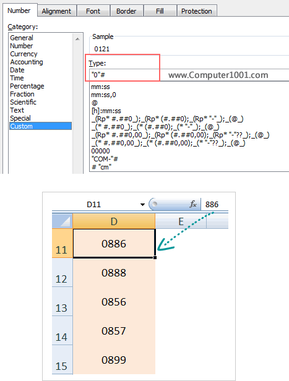Image resolution: width=289 pixels, height=381 pixels.
Task: Select cell containing 0888
Action: click(114, 273)
